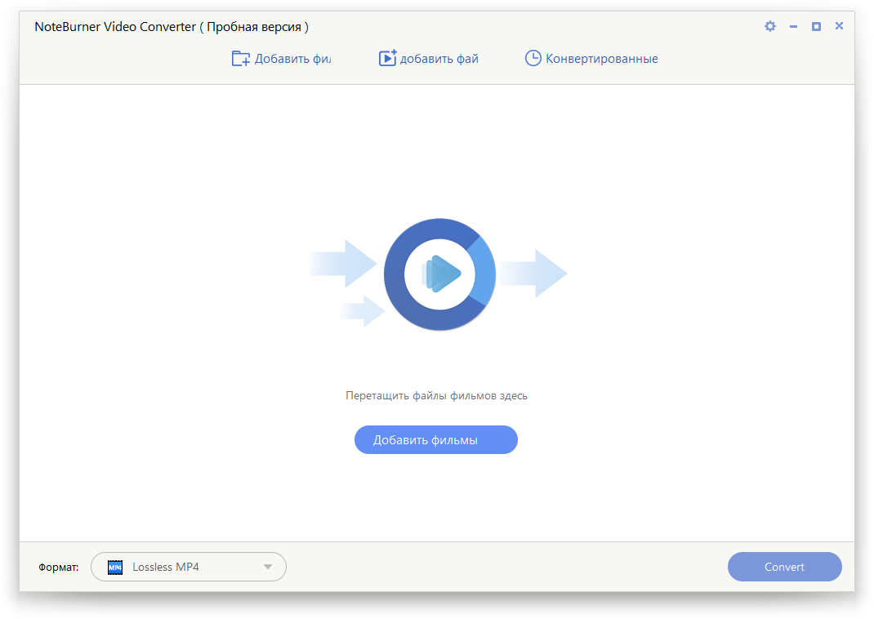Click the folder-plus icon to add files

[240, 58]
